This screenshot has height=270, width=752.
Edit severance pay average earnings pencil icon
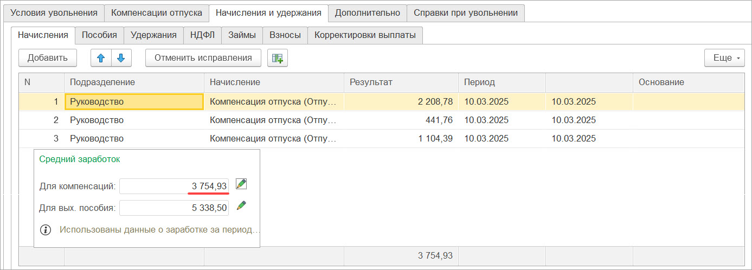[x=242, y=206]
